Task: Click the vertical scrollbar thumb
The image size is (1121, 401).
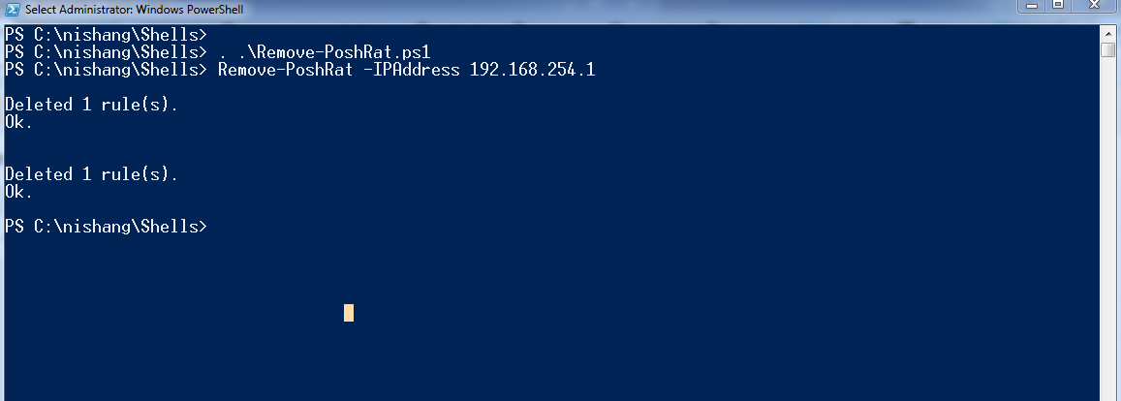Action: (1108, 49)
